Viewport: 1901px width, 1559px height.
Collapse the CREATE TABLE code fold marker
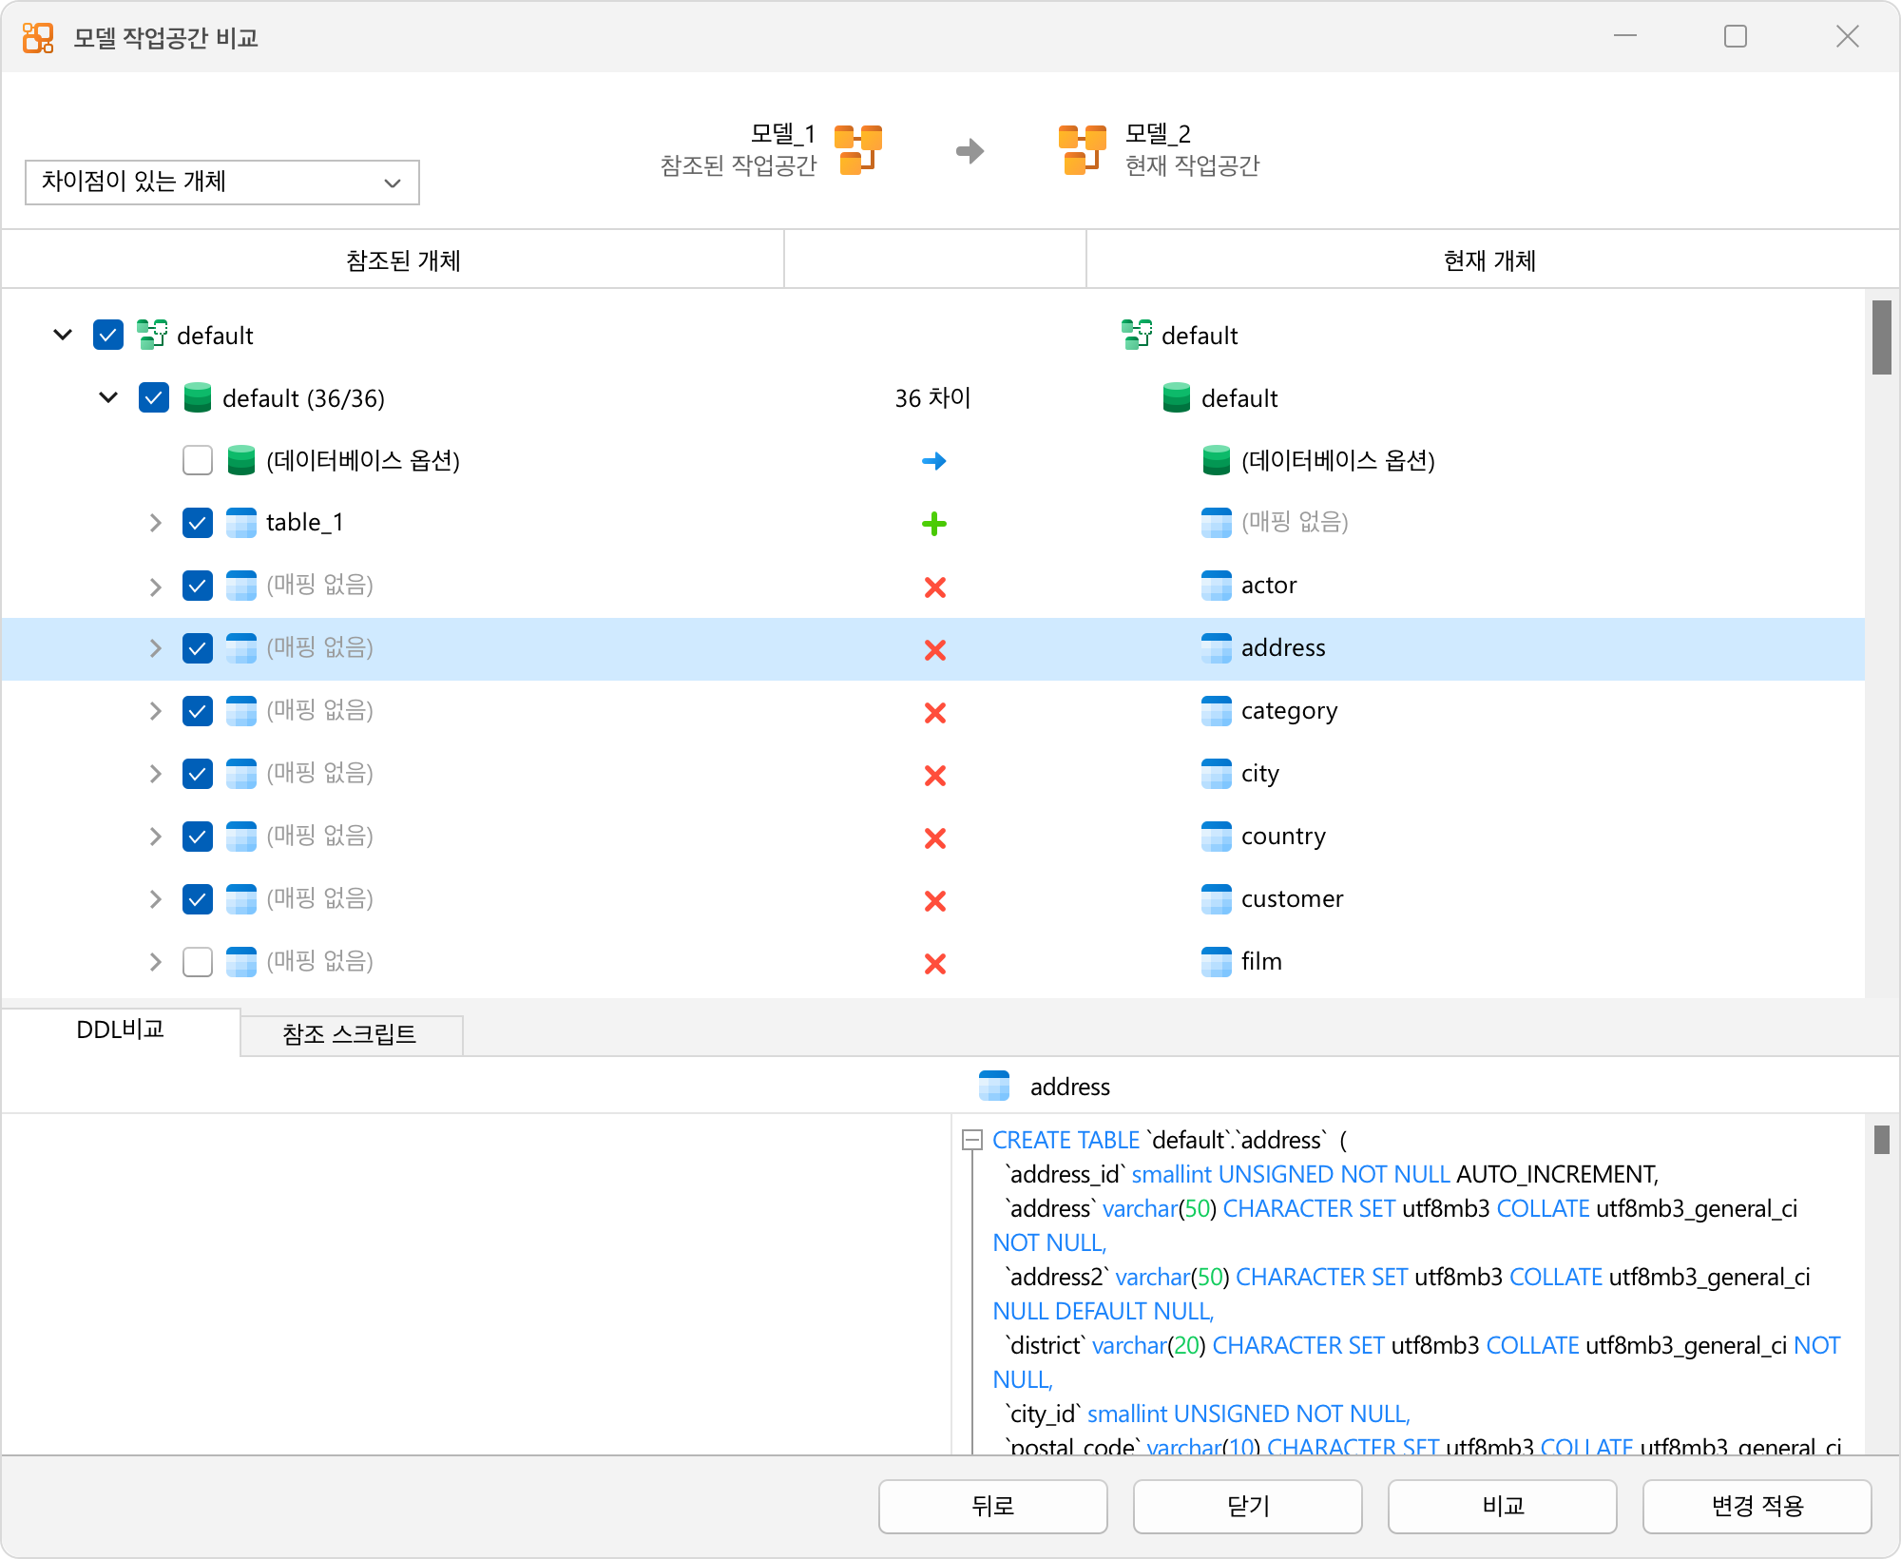click(x=971, y=1140)
